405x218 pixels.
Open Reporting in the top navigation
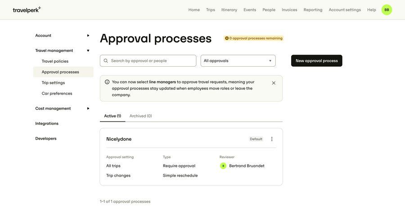pos(313,10)
